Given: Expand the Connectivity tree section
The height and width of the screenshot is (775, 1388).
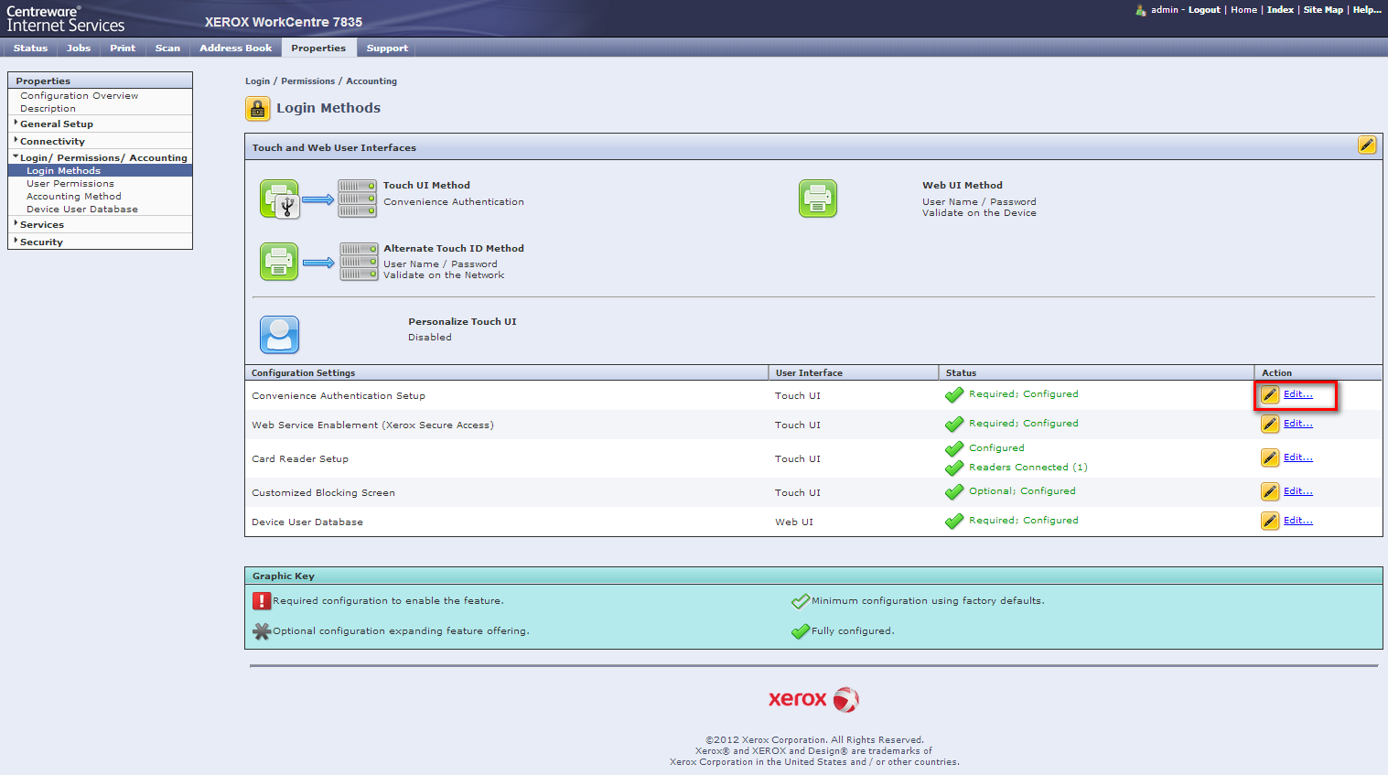Looking at the screenshot, I should [52, 141].
